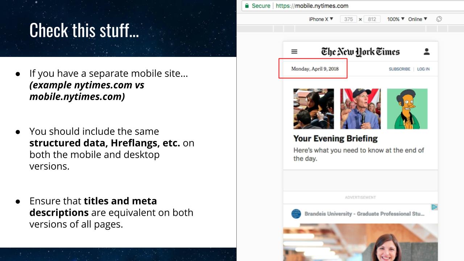This screenshot has width=464, height=261.
Task: Open the Your Evening Briefing headline
Action: (335, 138)
